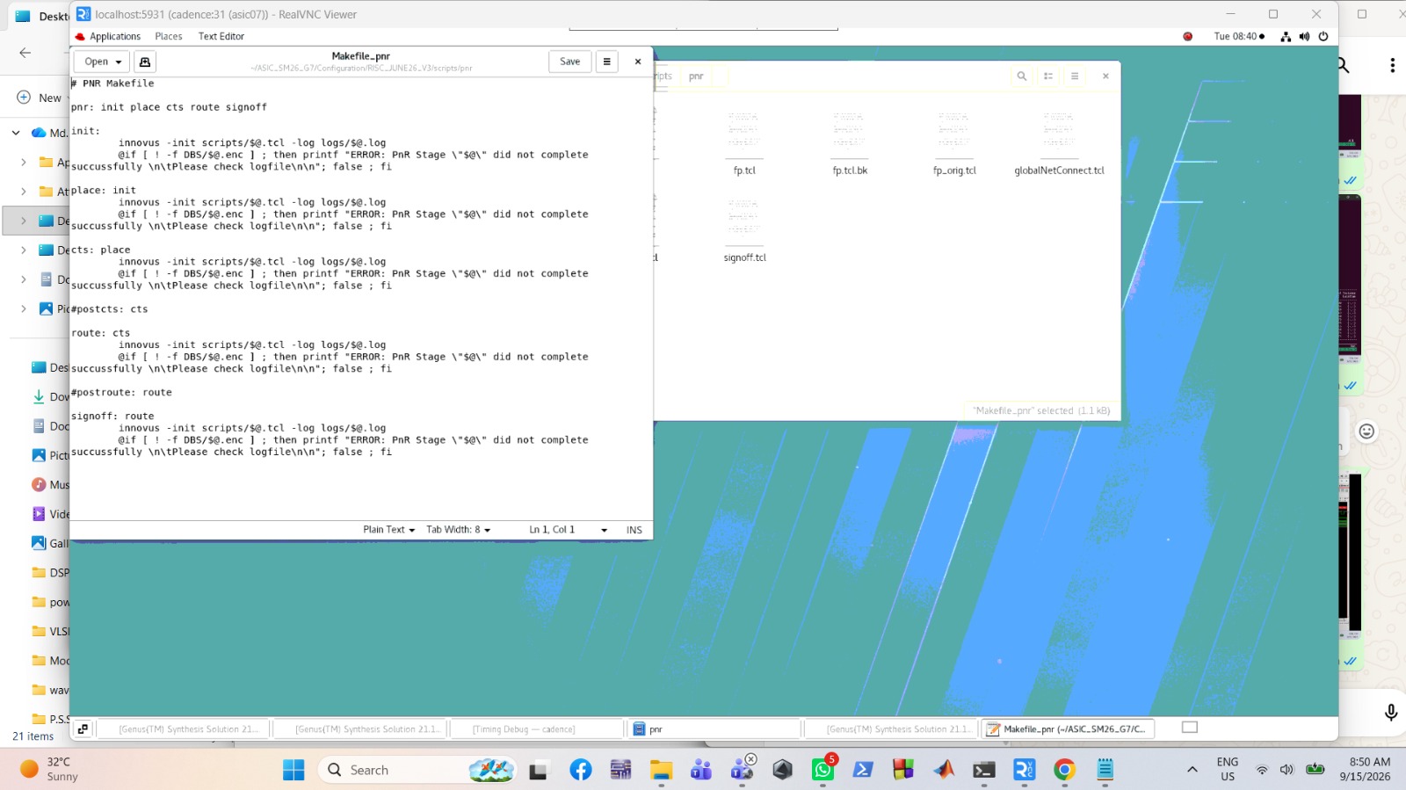Click the volume icon in the GNOME top bar
This screenshot has width=1406, height=790.
click(1304, 37)
